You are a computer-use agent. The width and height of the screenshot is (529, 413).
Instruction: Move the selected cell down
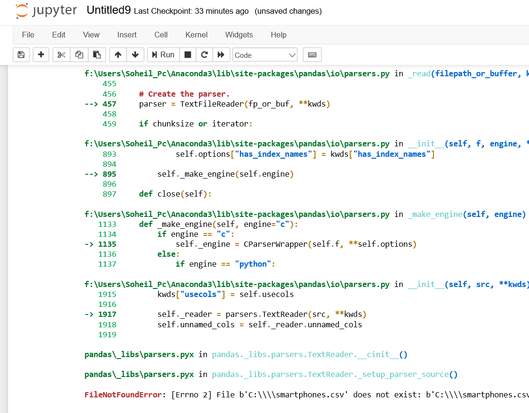coord(135,54)
